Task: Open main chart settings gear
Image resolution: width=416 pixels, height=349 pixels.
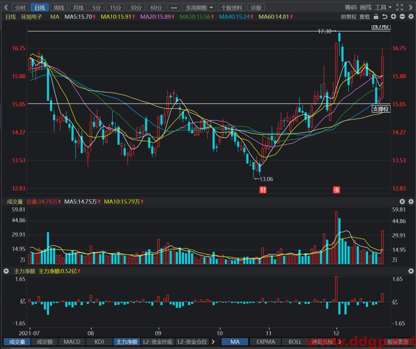Action: pyautogui.click(x=411, y=17)
